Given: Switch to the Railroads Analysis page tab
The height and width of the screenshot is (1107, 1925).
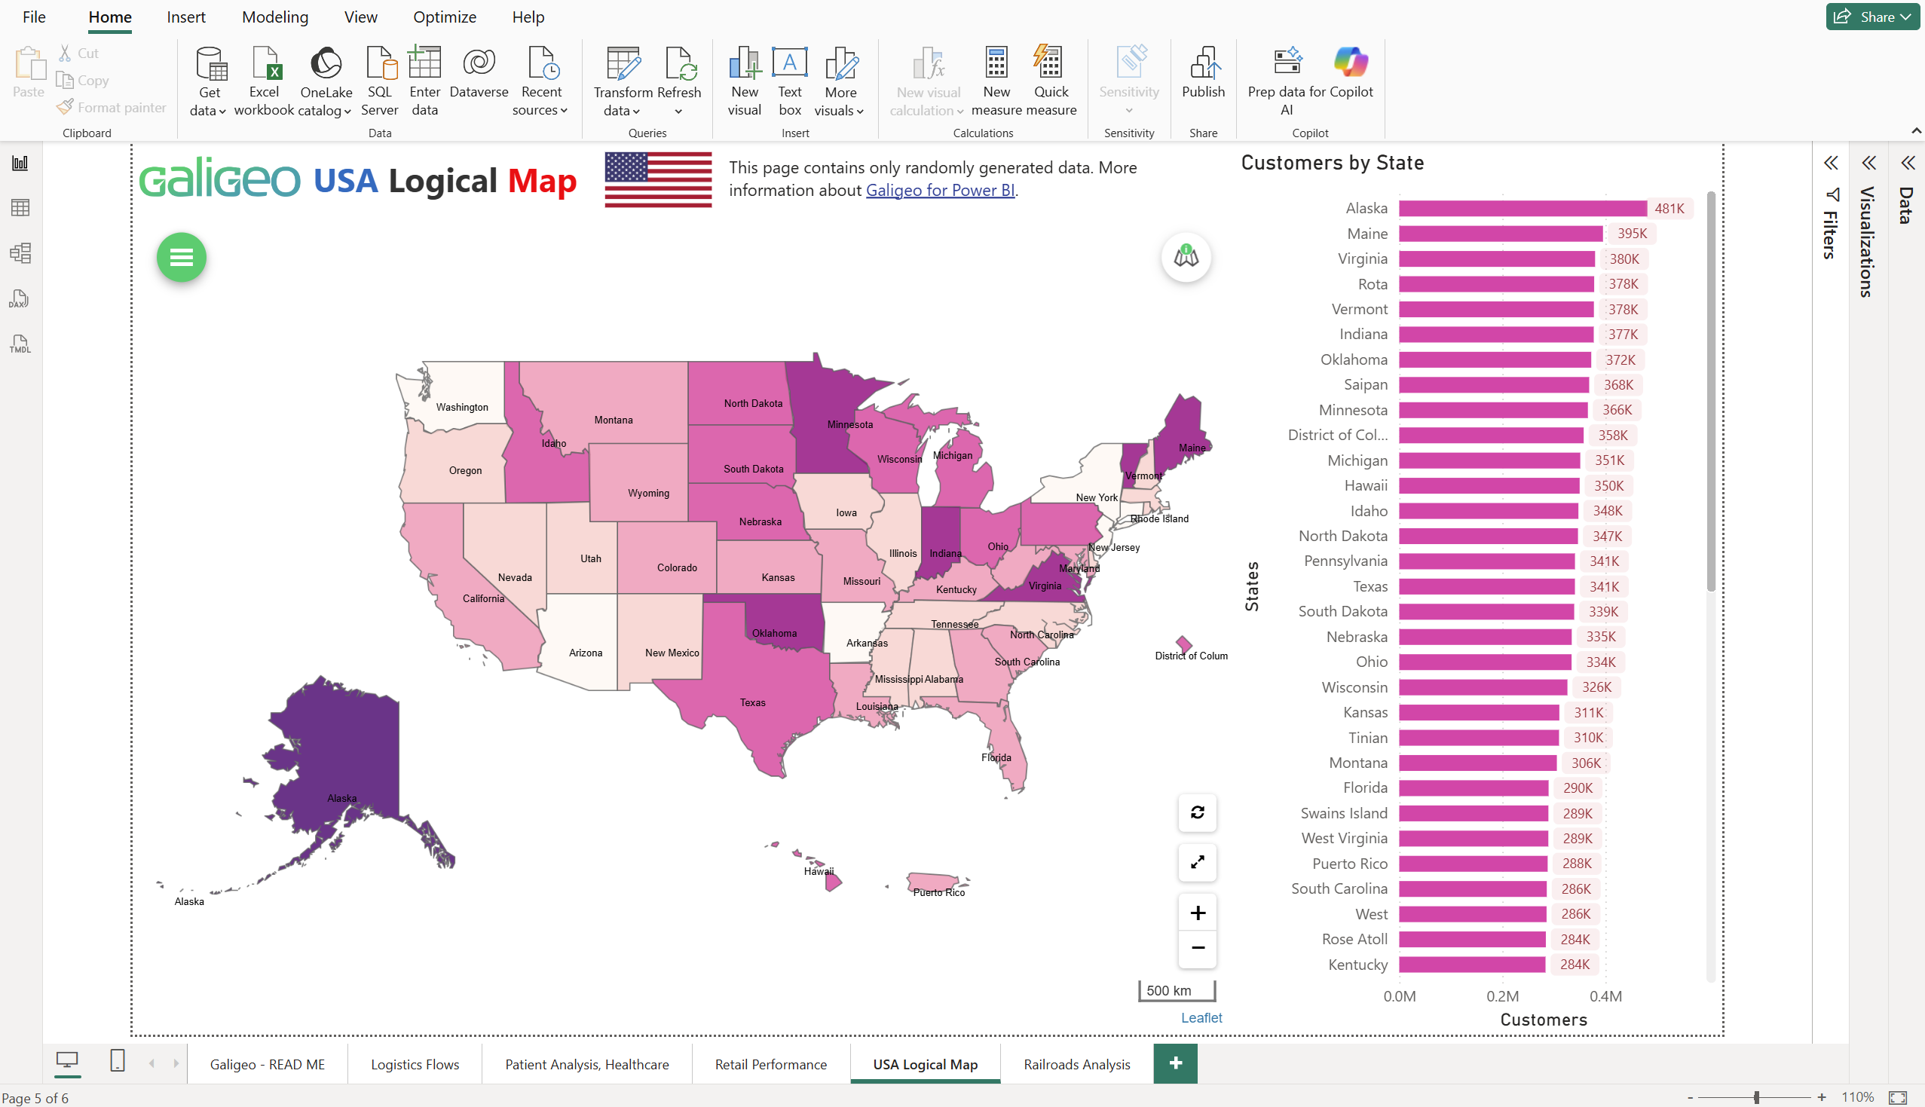Looking at the screenshot, I should pyautogui.click(x=1076, y=1064).
